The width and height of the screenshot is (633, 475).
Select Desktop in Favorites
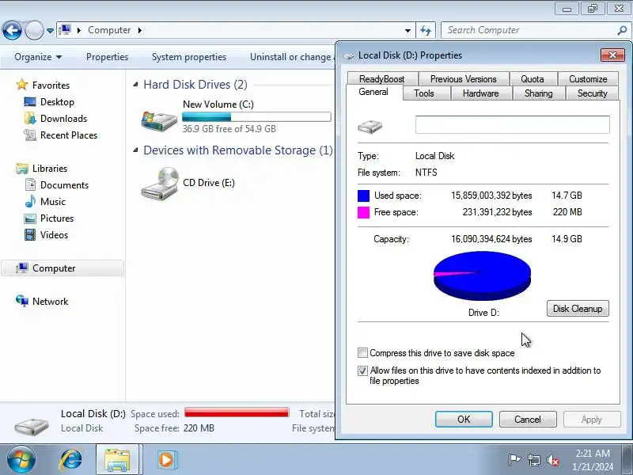pyautogui.click(x=57, y=102)
